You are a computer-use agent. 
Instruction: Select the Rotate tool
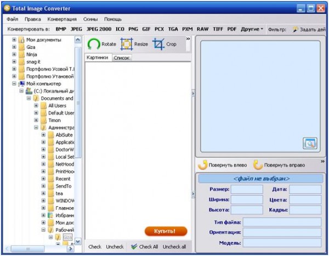pyautogui.click(x=101, y=44)
